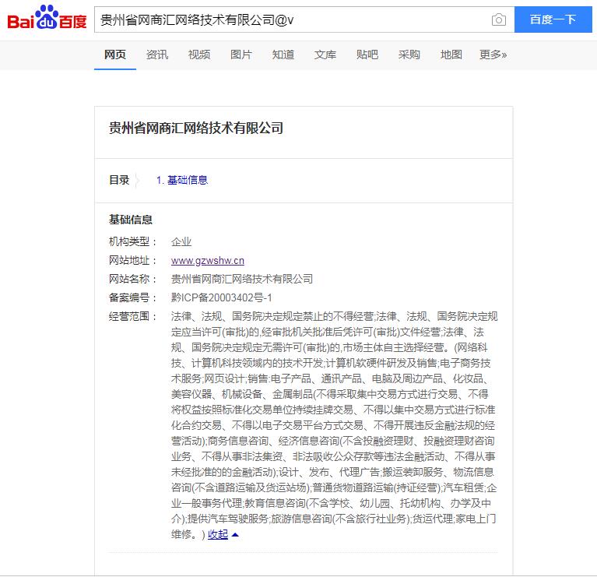Open the www.gzwshw.cn website link
597x577 pixels.
[208, 261]
